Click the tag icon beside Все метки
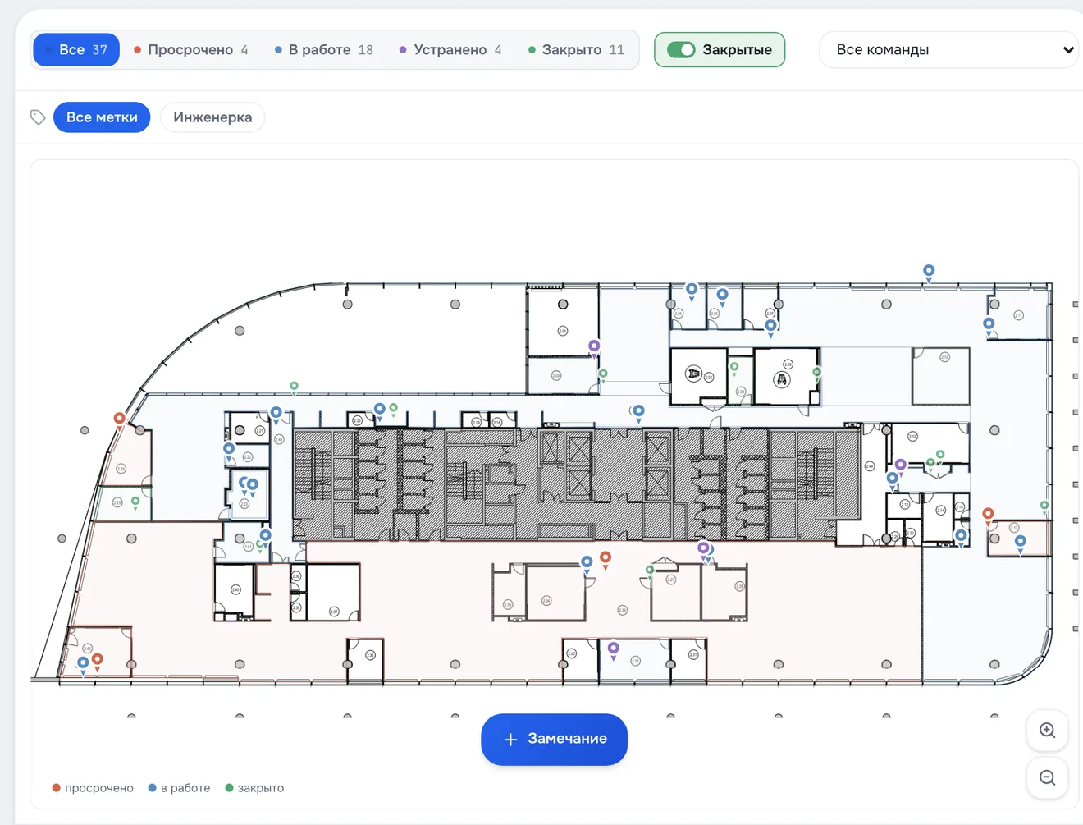The image size is (1083, 825). [x=38, y=117]
